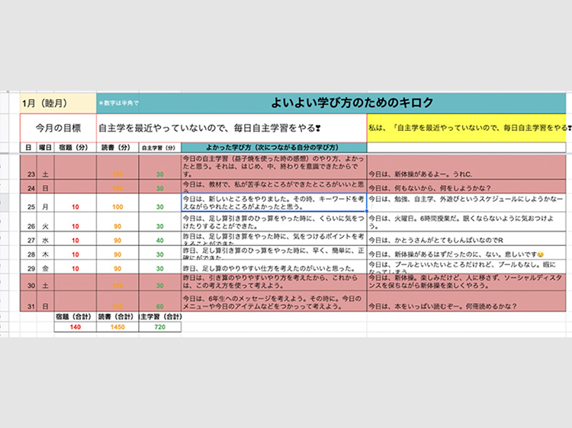Viewport: 572px width, 428px height.
Task: Click the ＊数字は半角で note cell
Action: click(117, 104)
